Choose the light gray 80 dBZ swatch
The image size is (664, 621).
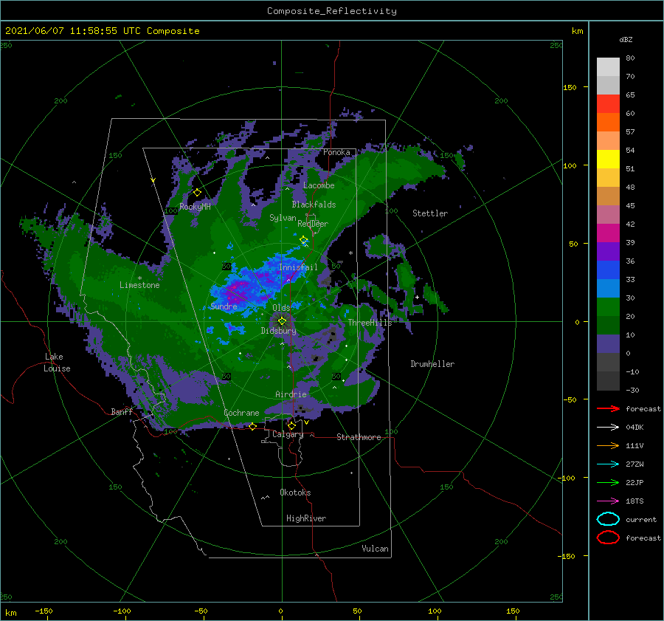point(608,67)
